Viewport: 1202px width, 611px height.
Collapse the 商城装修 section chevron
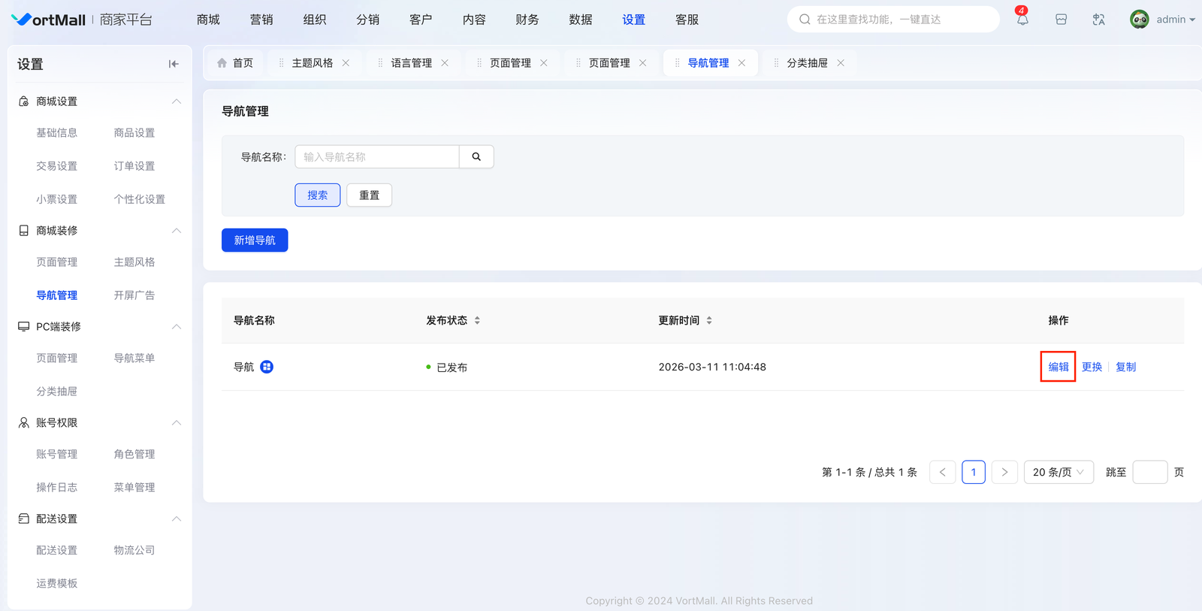(x=177, y=231)
